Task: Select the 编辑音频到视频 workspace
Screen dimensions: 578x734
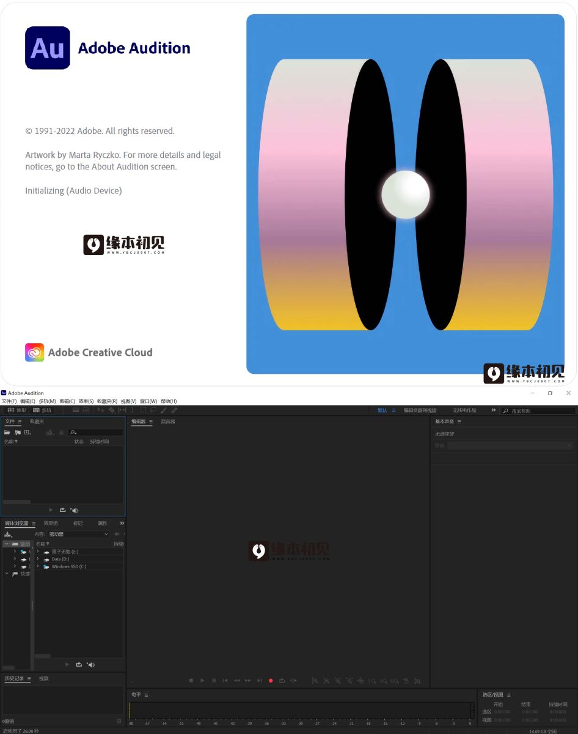Action: coord(420,410)
